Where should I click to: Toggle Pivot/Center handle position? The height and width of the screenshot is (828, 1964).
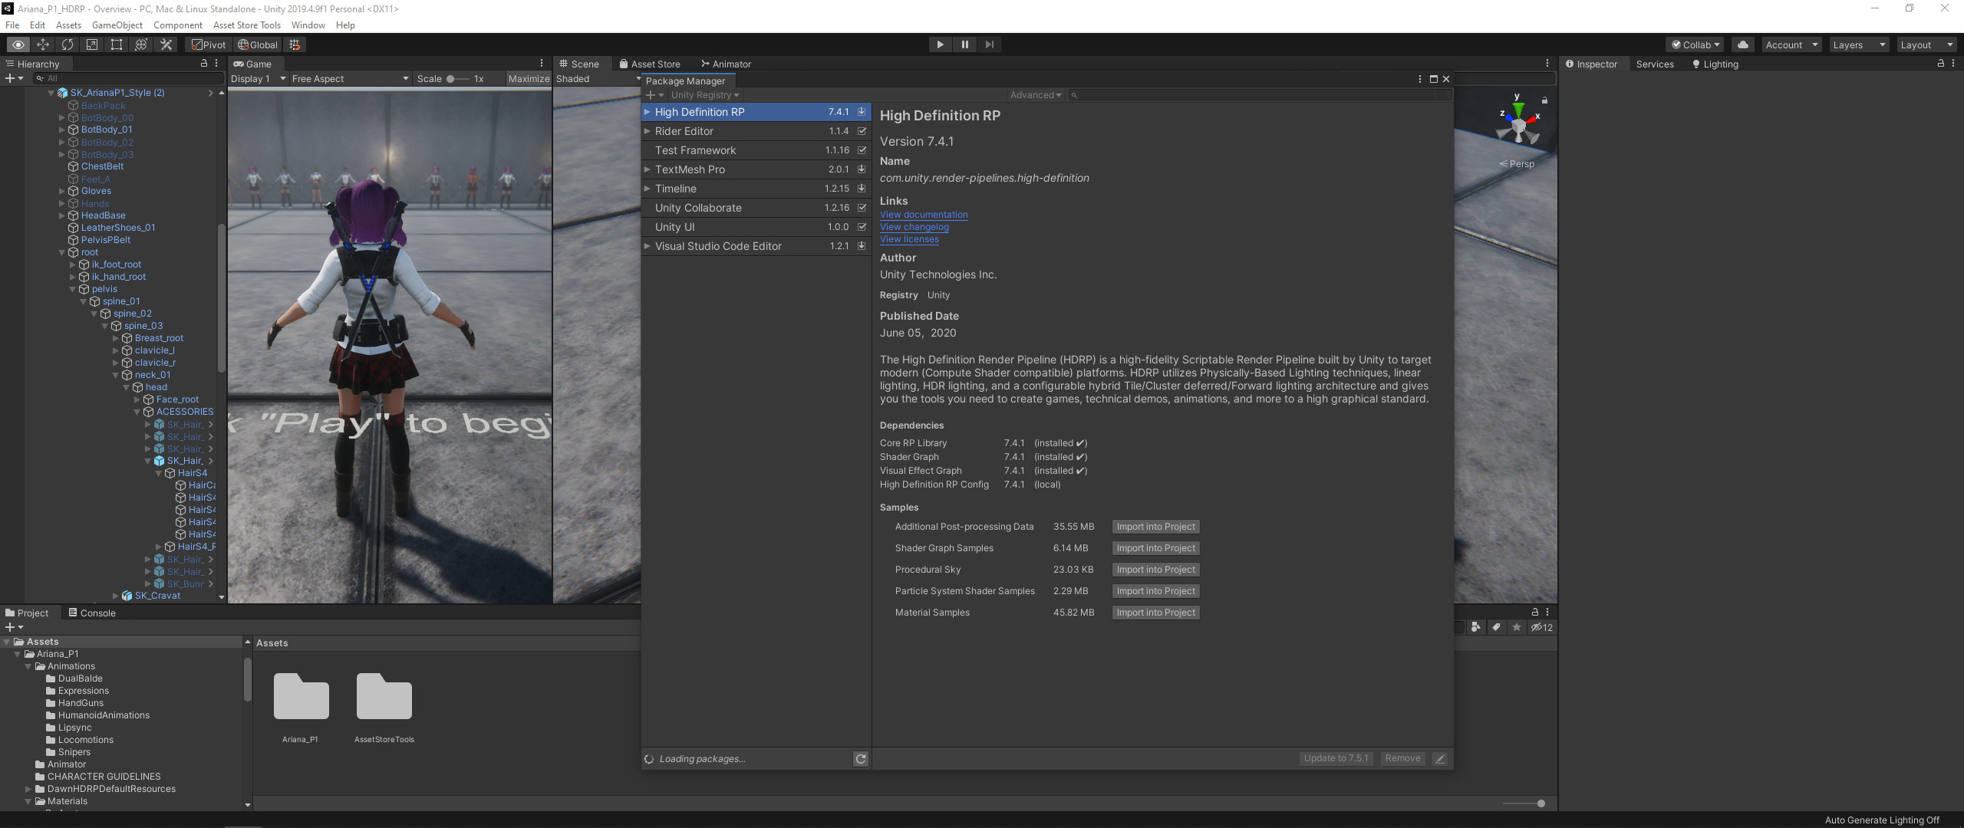[x=209, y=44]
